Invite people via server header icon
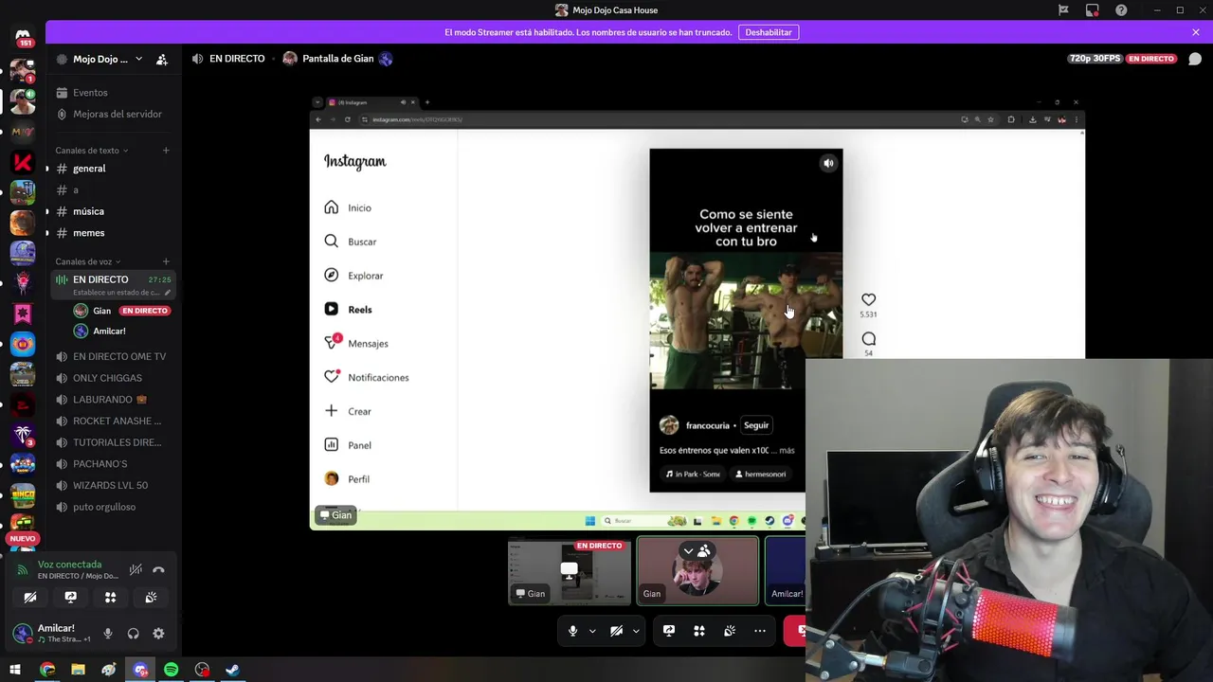This screenshot has width=1213, height=682. [162, 59]
